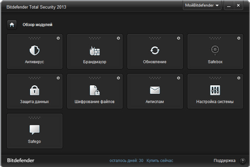Click the Купить сейчас link
250x167 pixels.
point(160,161)
